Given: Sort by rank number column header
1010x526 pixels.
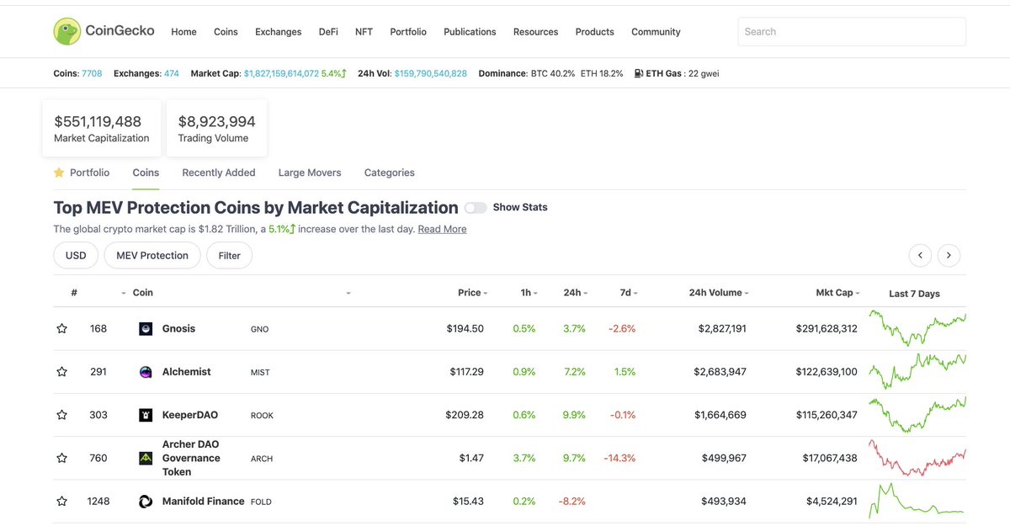Looking at the screenshot, I should click(x=74, y=293).
